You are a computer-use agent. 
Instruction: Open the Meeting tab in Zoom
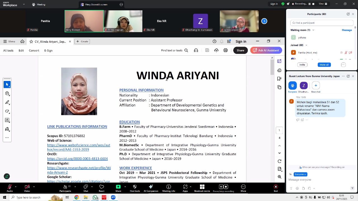pos(39,4)
